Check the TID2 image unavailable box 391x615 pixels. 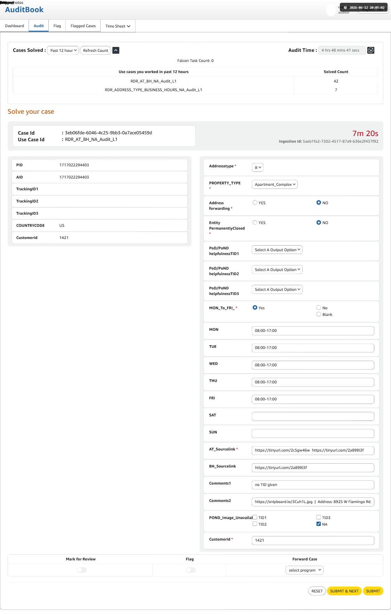[x=255, y=524]
